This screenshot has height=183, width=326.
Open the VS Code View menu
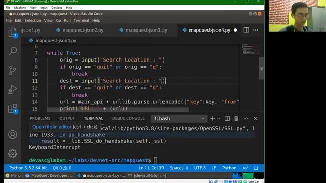coord(48,20)
